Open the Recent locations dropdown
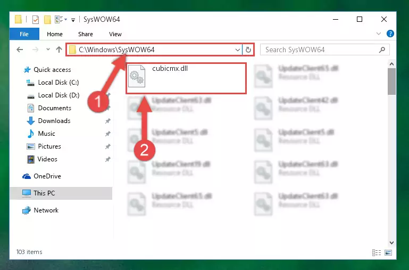 tap(48, 50)
